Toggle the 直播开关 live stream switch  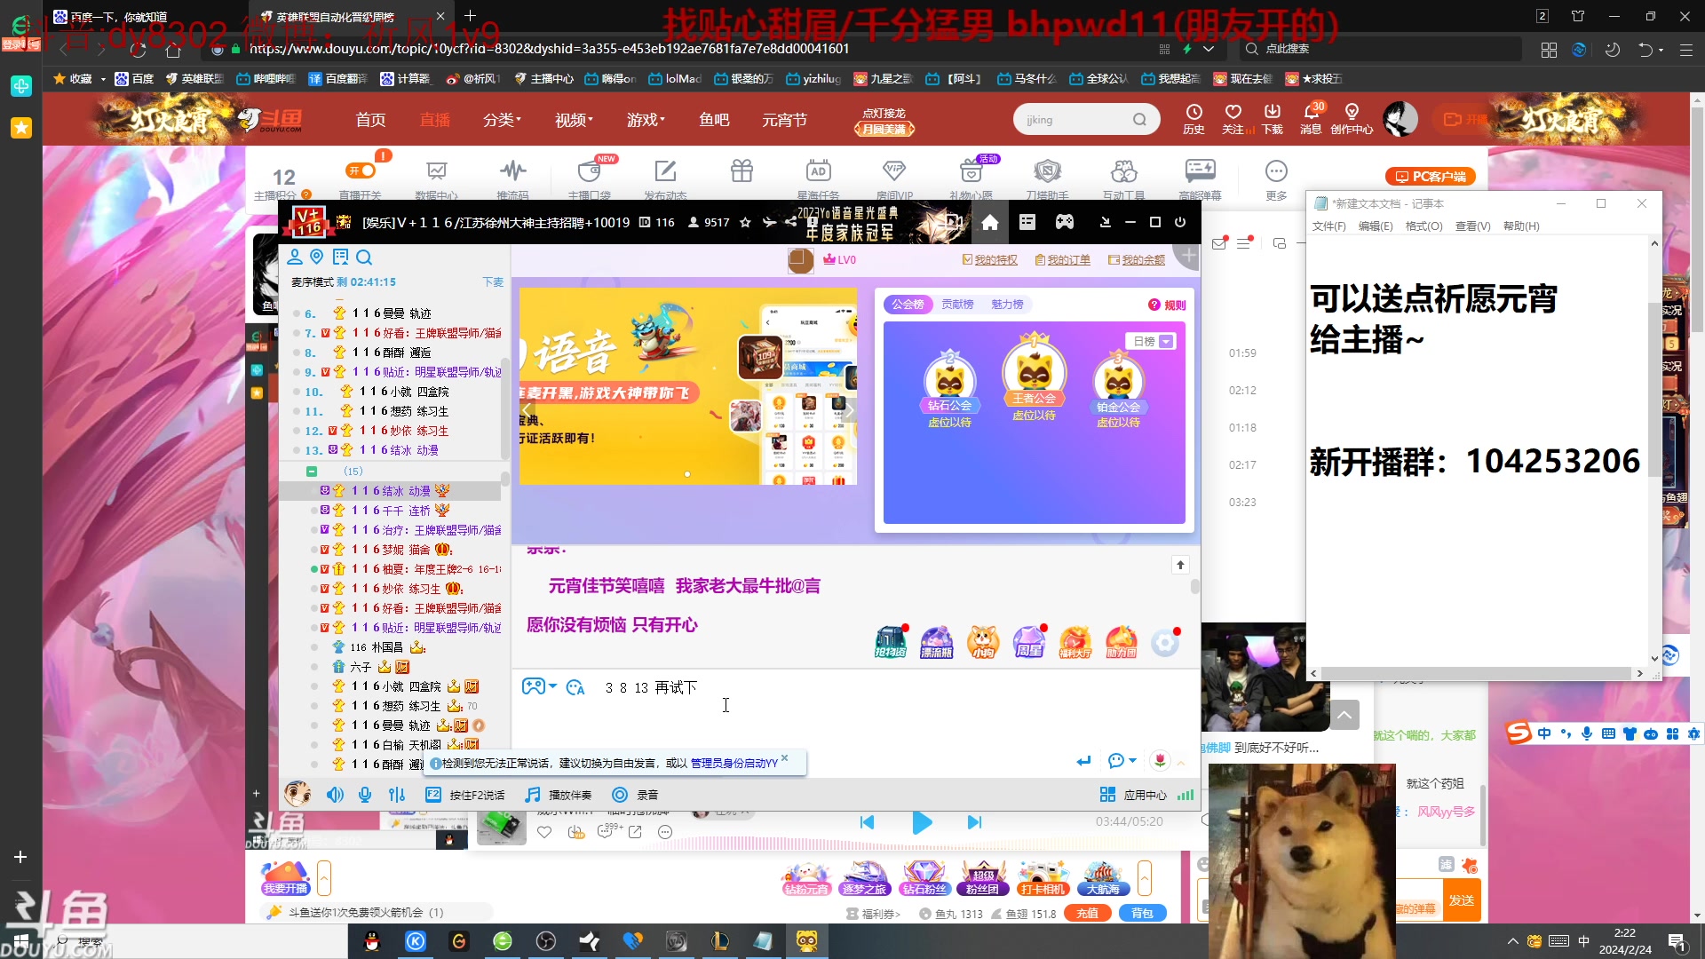click(x=361, y=170)
